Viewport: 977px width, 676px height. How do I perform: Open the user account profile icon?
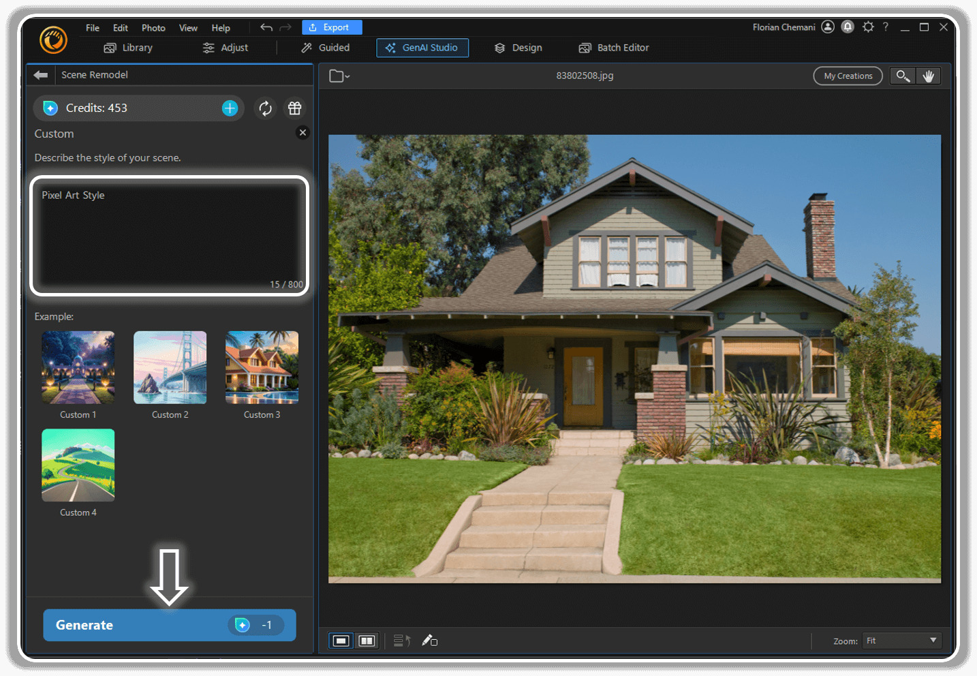click(828, 27)
